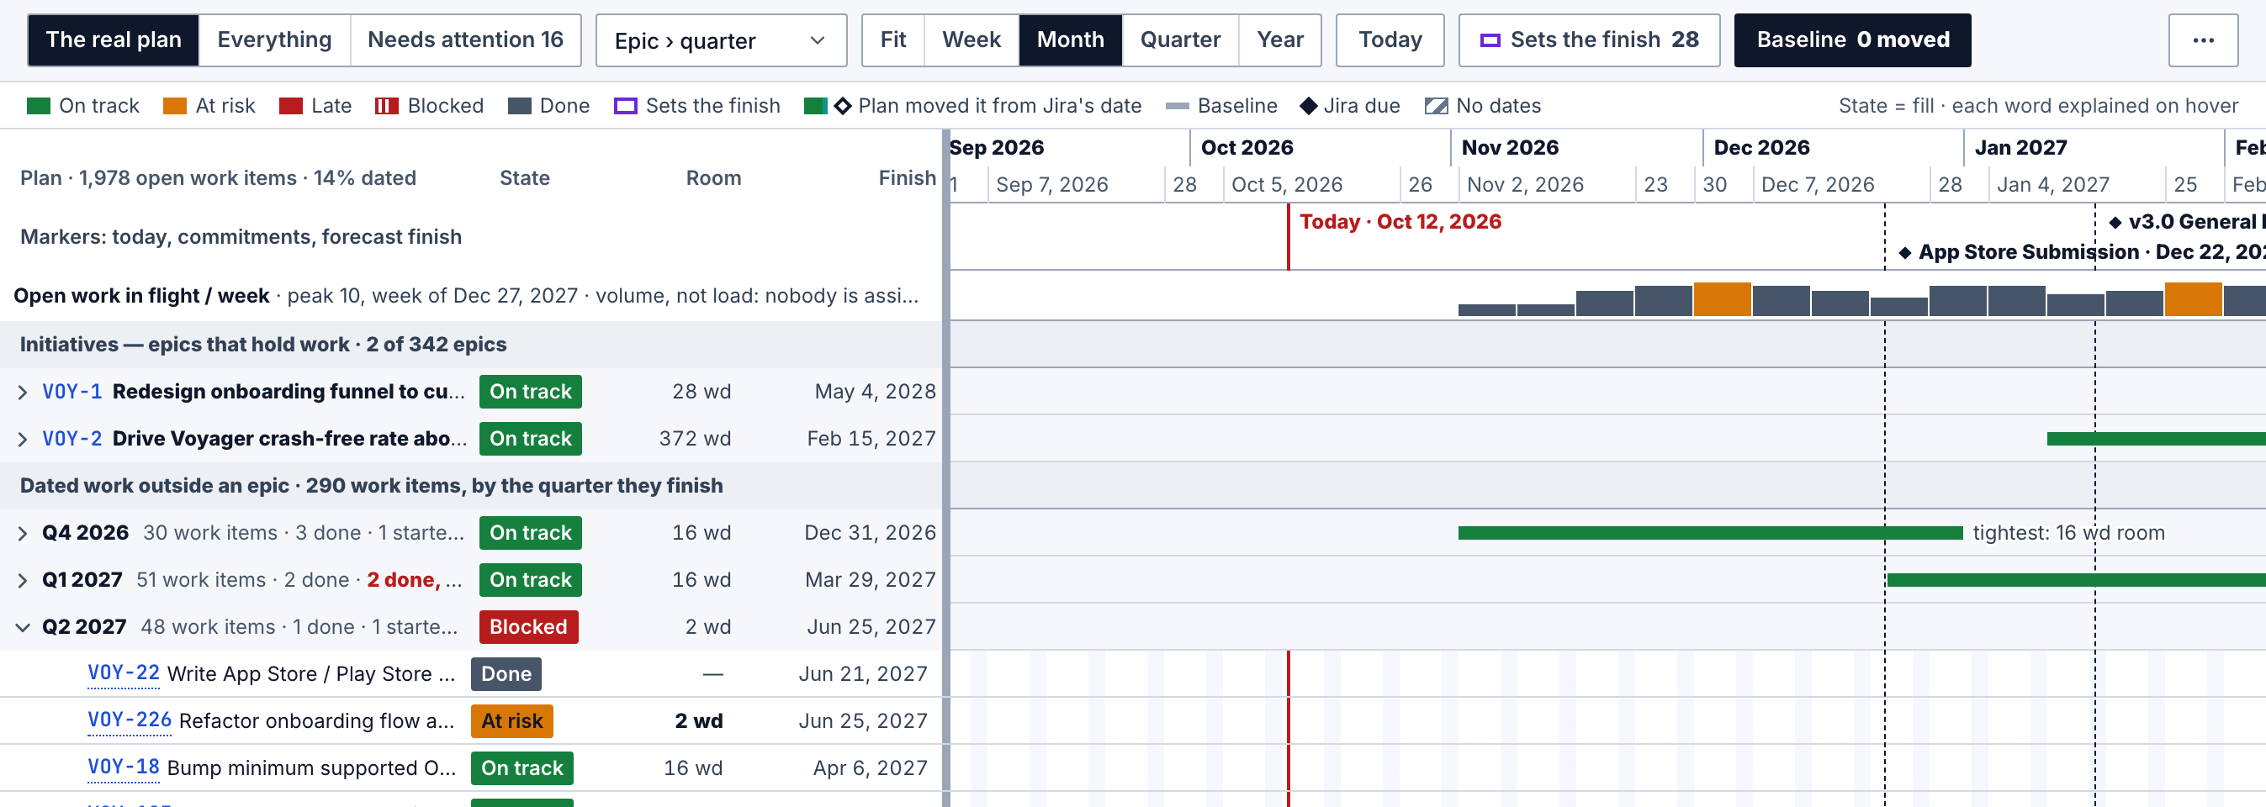Click the Today Oct 12, 2026 marker label

[1400, 223]
